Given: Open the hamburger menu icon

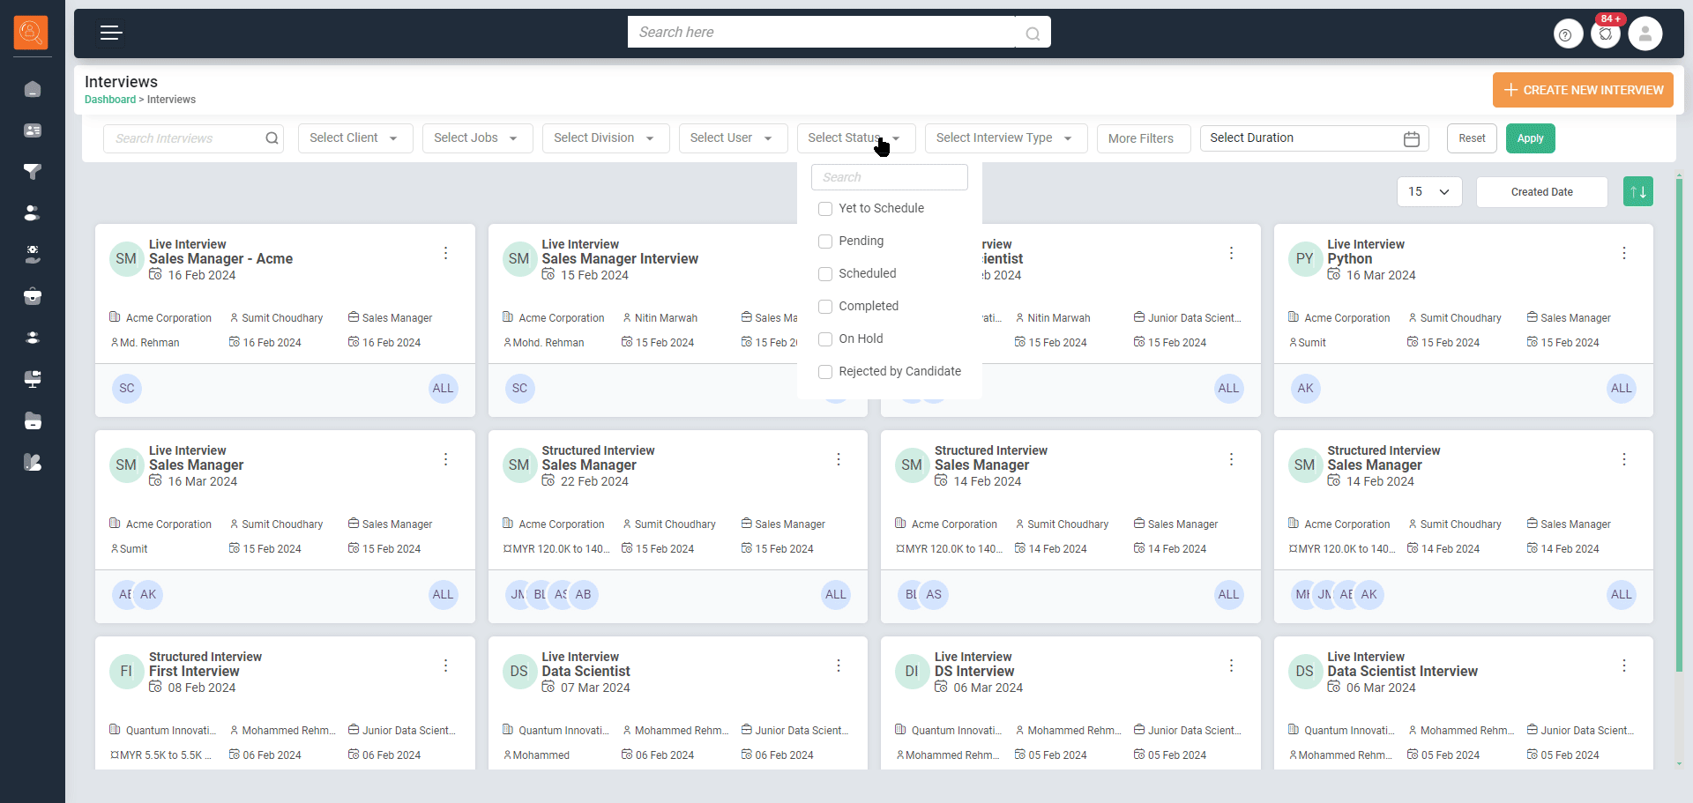Looking at the screenshot, I should click(x=110, y=33).
